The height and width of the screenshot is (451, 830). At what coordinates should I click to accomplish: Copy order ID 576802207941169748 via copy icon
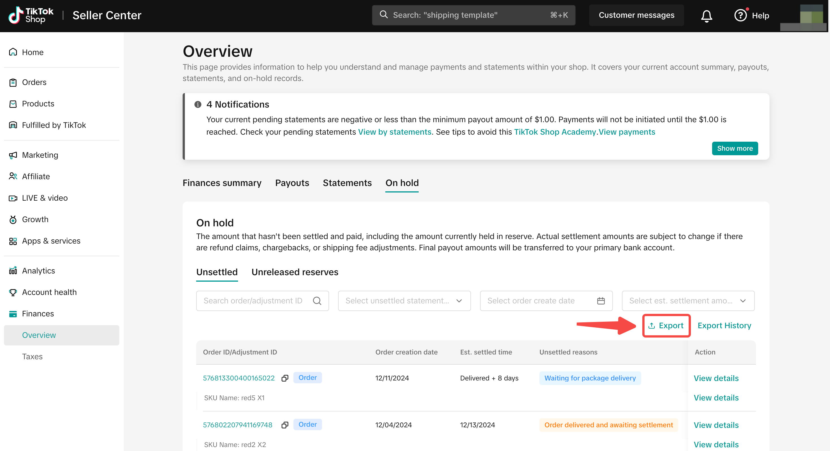pyautogui.click(x=285, y=425)
